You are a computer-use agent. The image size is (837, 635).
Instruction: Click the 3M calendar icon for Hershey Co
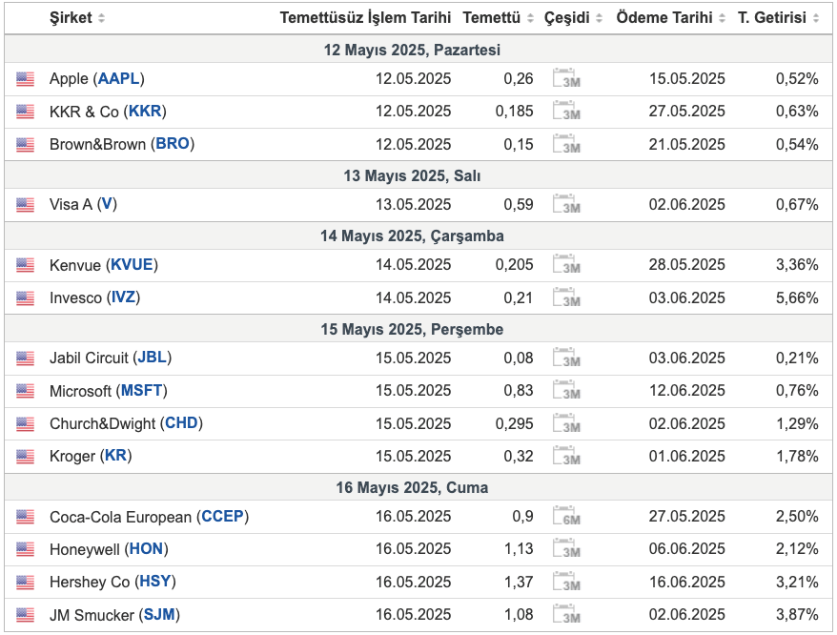[x=566, y=582]
